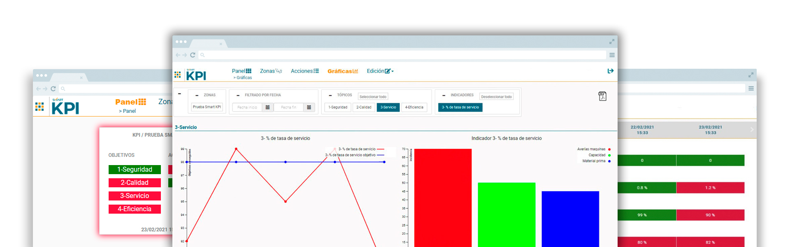
Task: Click the Deseleccionar todo button
Action: click(496, 97)
